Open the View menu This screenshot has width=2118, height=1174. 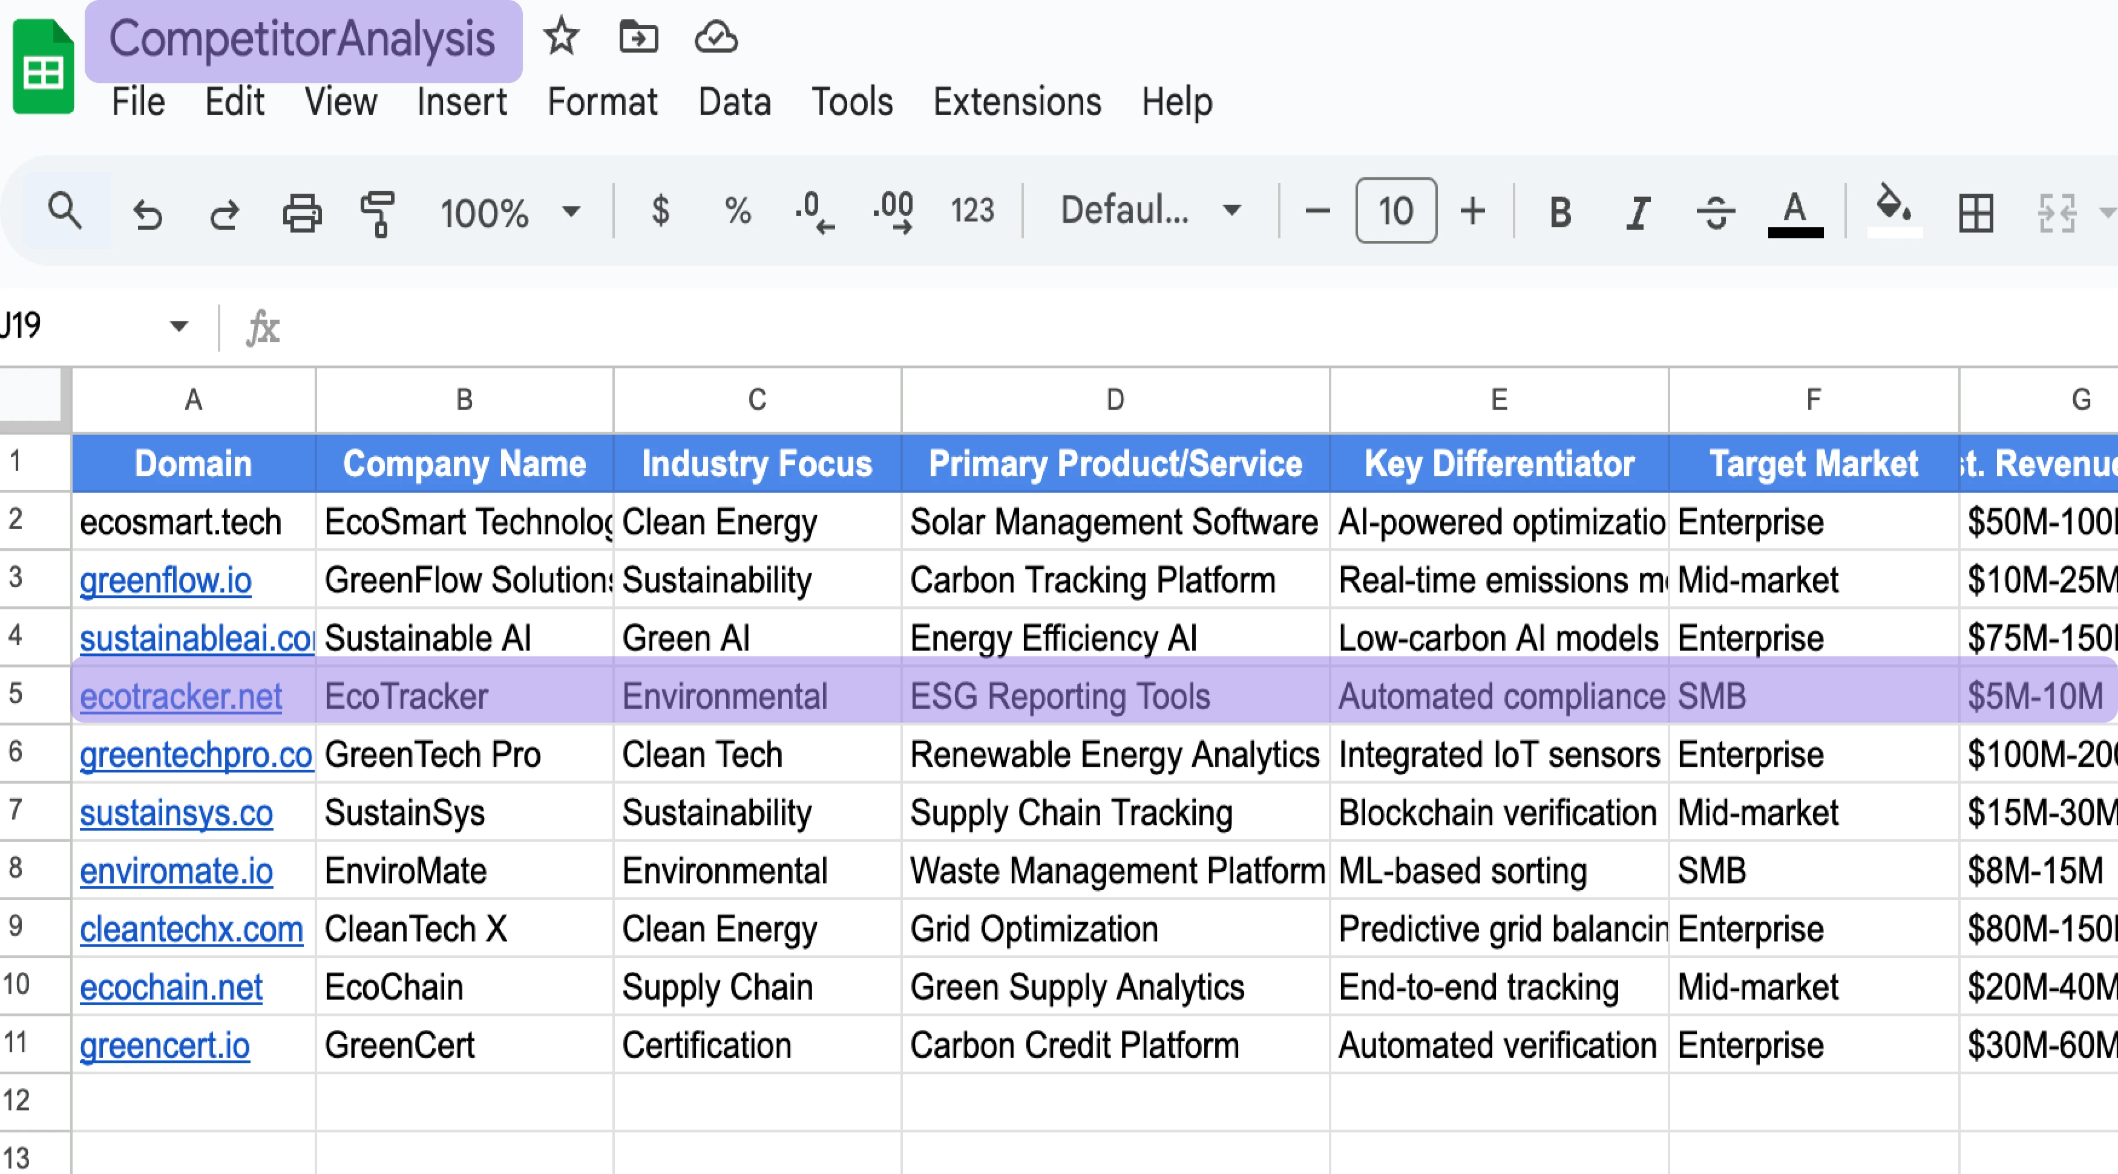[340, 102]
